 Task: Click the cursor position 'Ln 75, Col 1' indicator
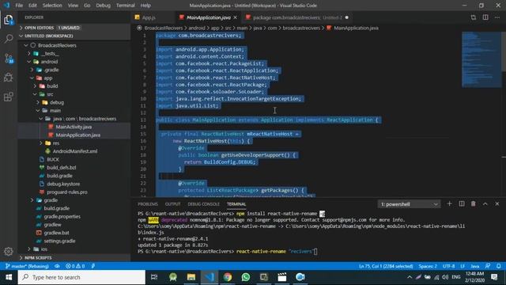[386, 266]
